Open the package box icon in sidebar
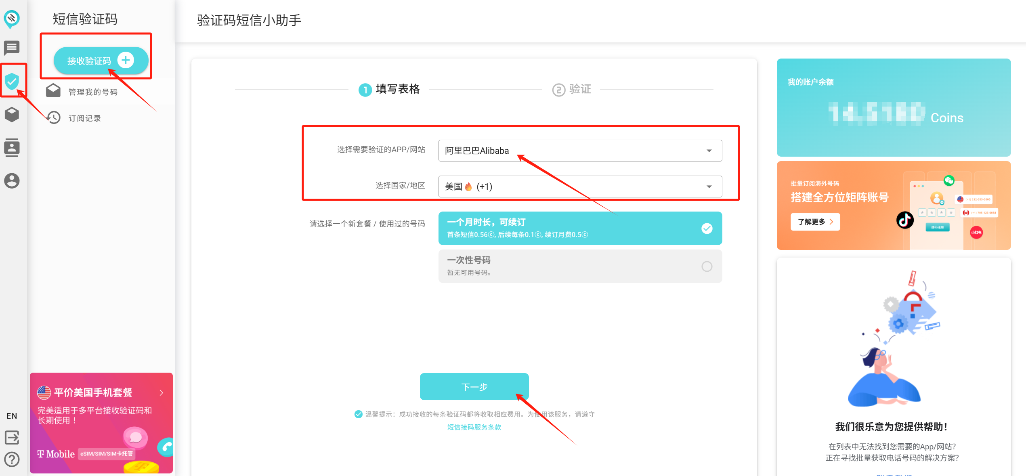 coord(12,115)
